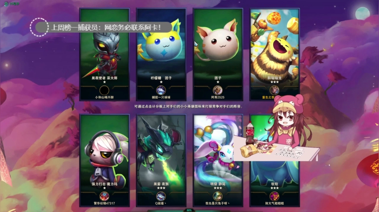Select the white 团子 cat legend card
Image resolution: width=379 pixels, height=212 pixels.
(x=218, y=55)
